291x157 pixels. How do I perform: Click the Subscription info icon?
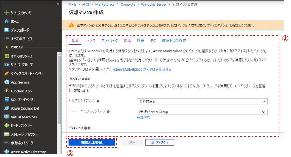[98, 101]
